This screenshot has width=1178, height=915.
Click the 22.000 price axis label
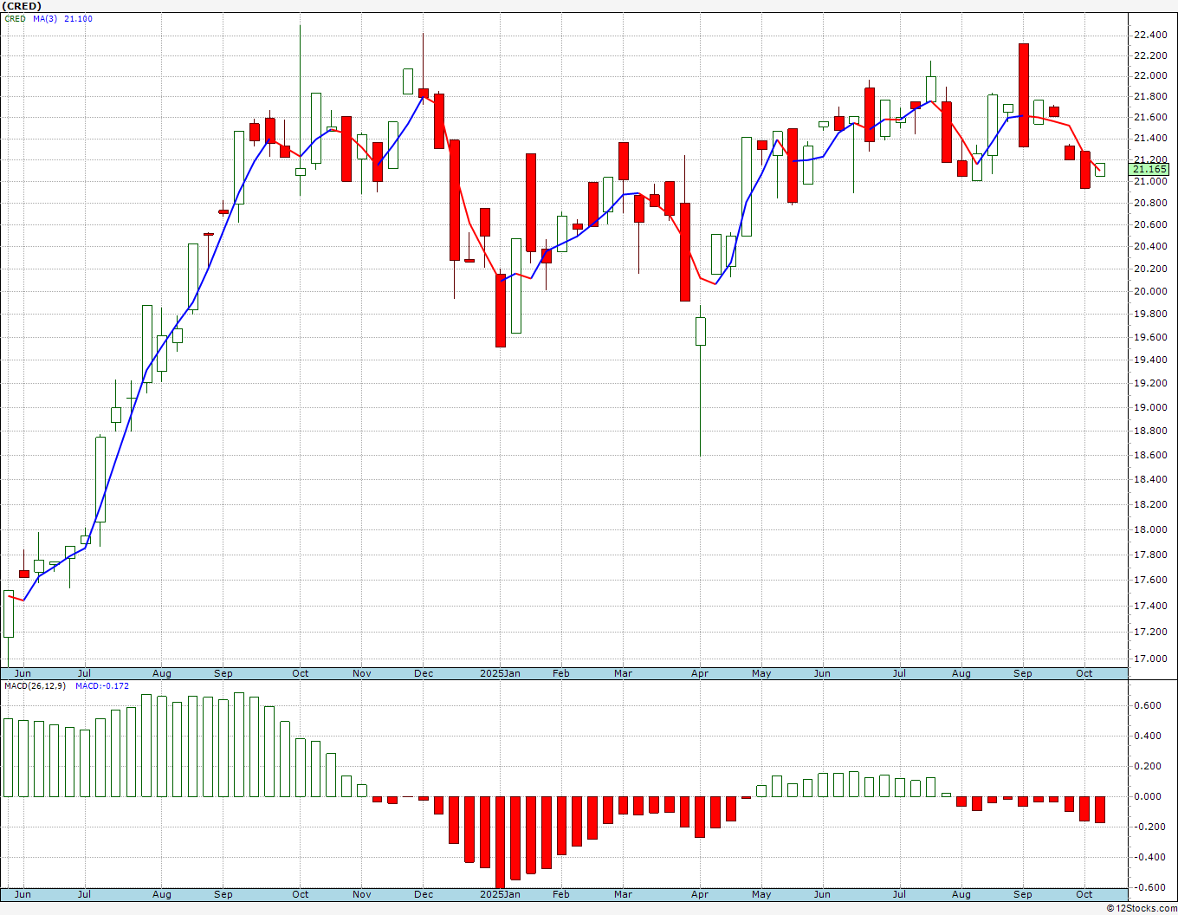click(1149, 76)
